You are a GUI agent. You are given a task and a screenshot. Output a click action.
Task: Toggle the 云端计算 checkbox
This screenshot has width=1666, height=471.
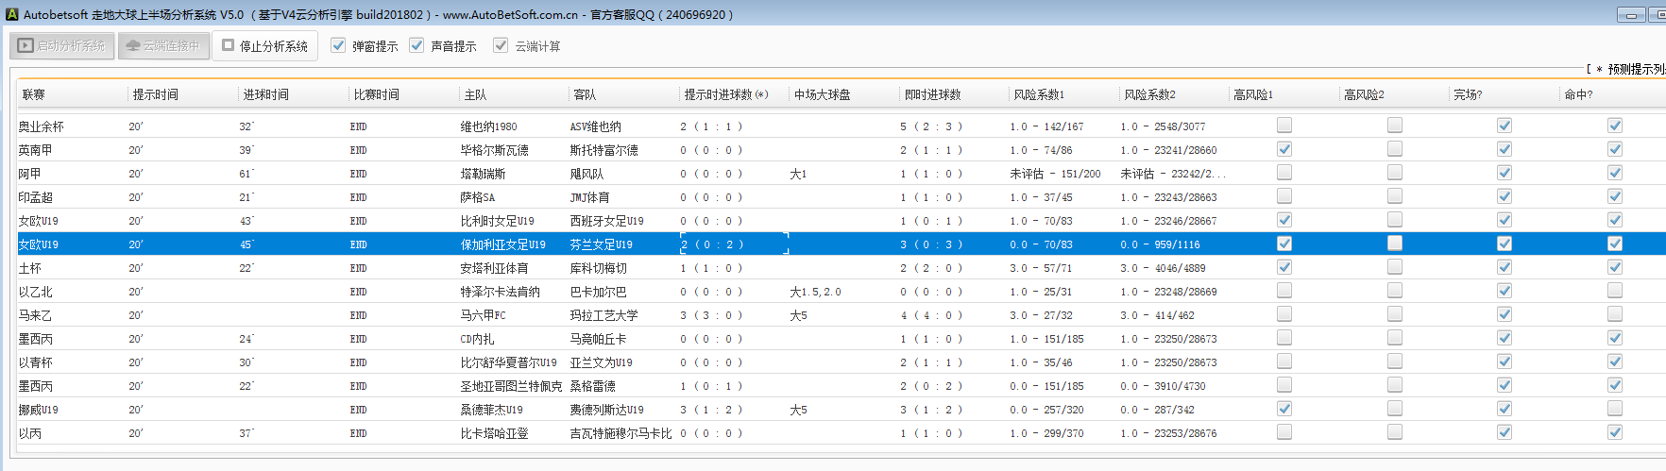501,45
